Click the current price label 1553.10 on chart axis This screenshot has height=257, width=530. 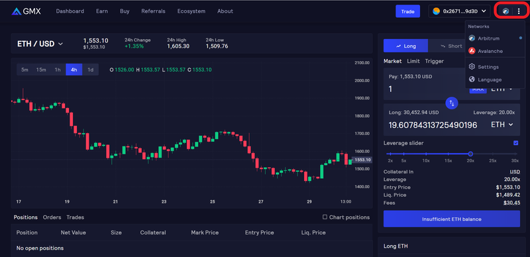tap(362, 160)
